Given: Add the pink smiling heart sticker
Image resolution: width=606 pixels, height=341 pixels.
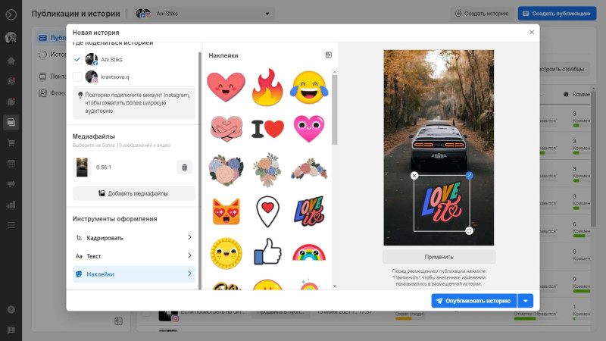Looking at the screenshot, I should click(x=309, y=129).
